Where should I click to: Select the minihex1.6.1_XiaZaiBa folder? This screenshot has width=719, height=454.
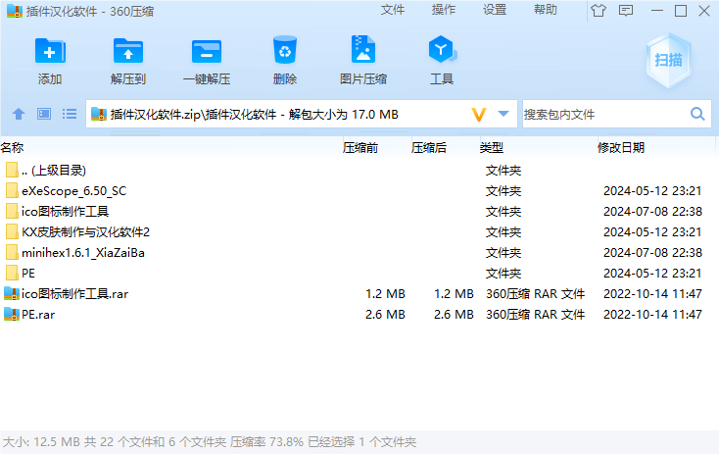[x=358, y=253]
